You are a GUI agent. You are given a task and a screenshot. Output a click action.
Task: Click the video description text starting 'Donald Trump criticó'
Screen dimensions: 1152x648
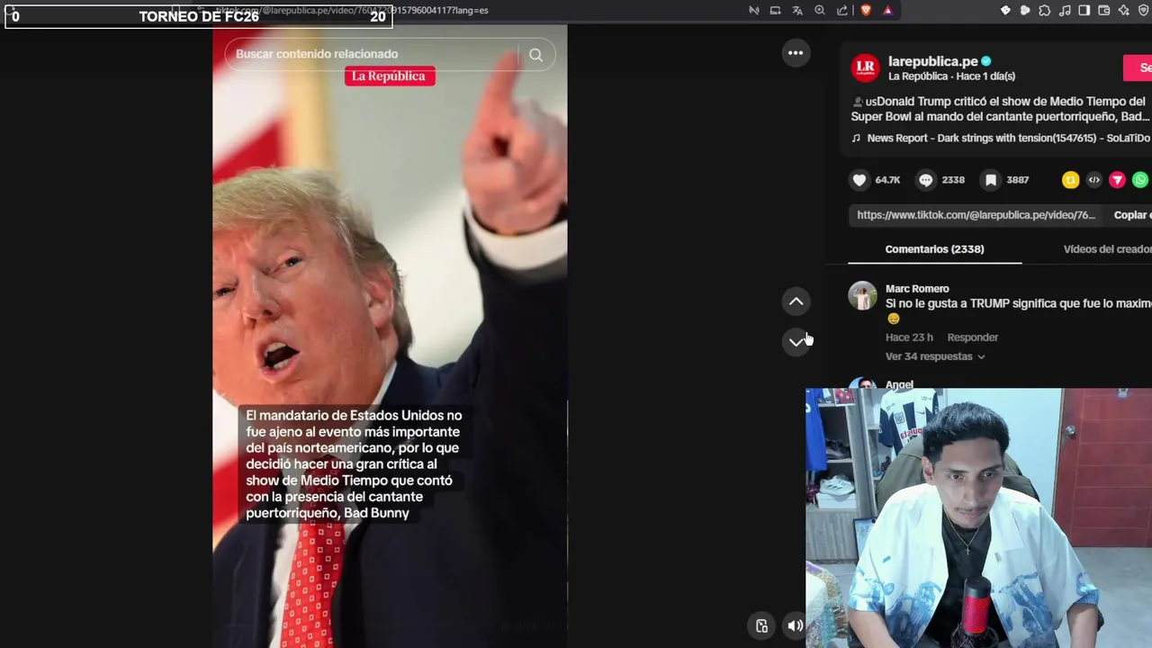1000,109
